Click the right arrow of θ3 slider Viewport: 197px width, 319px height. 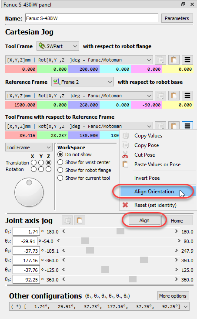[176, 250]
